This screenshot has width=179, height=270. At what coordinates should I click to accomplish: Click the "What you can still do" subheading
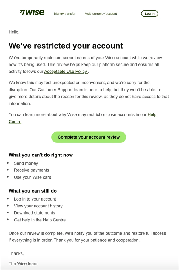(33, 191)
